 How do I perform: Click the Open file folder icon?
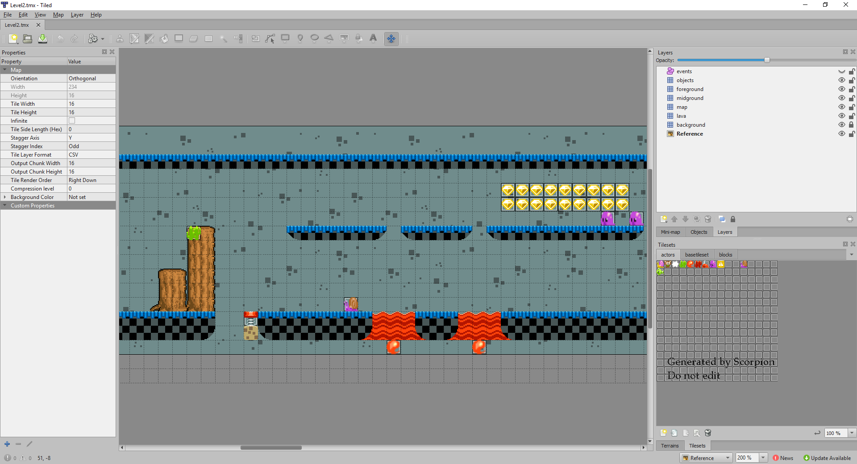28,39
